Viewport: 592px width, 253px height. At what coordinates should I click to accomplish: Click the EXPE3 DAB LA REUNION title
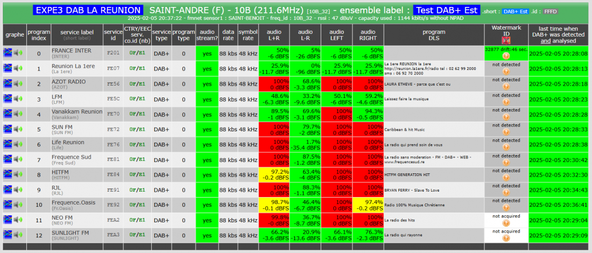click(88, 10)
